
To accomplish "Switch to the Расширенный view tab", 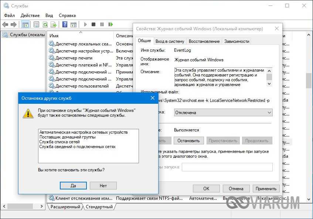I will tap(65, 207).
